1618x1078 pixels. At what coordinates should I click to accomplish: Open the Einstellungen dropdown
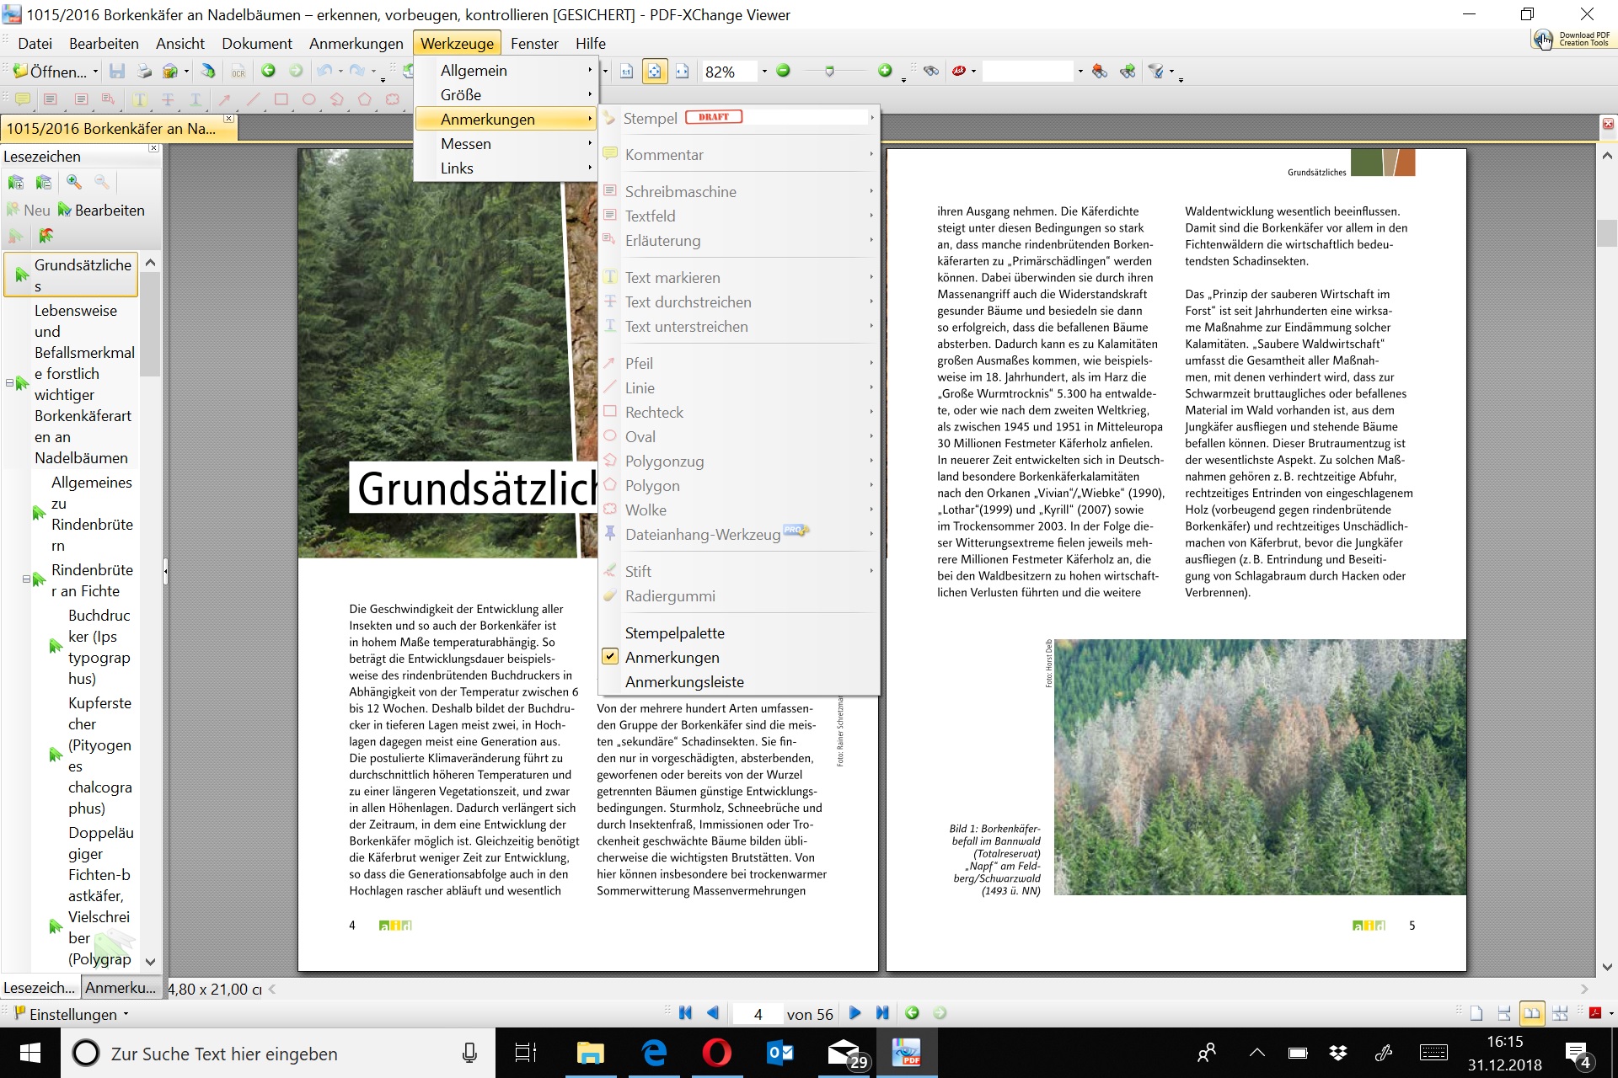pyautogui.click(x=72, y=1014)
